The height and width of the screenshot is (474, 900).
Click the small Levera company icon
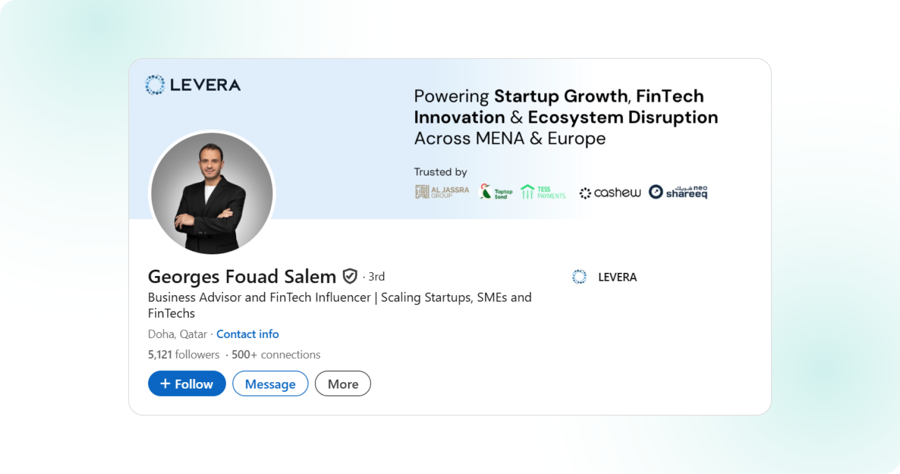[x=579, y=277]
